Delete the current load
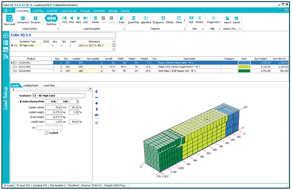 pyautogui.click(x=95, y=20)
